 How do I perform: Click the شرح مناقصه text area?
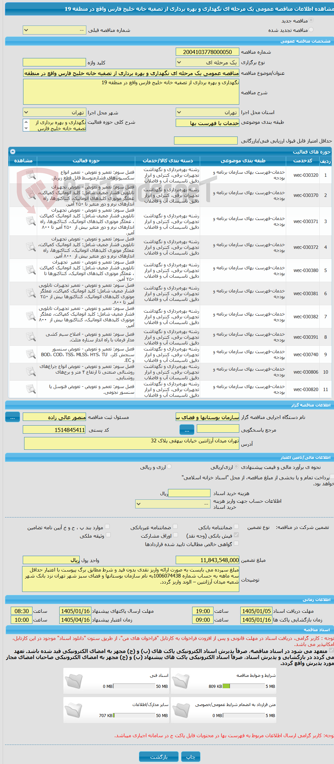coord(131,92)
